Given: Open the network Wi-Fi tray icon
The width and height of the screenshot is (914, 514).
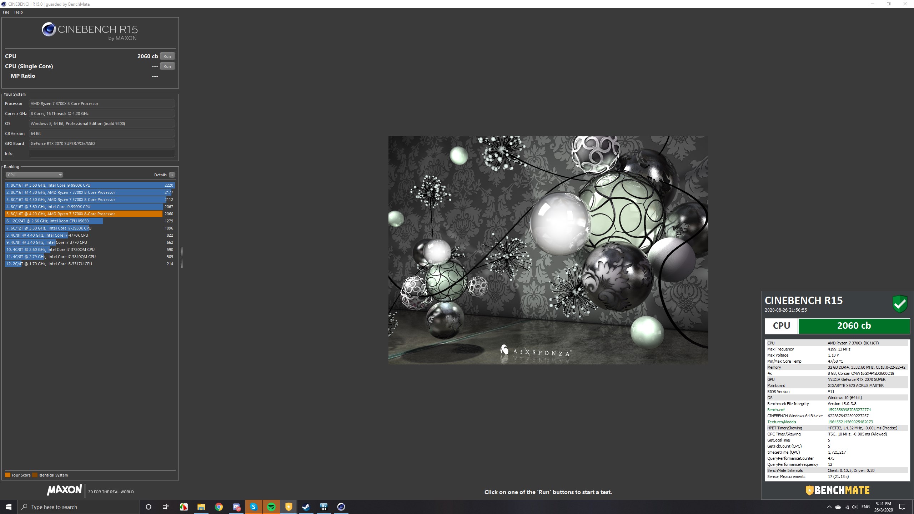Looking at the screenshot, I should point(847,507).
